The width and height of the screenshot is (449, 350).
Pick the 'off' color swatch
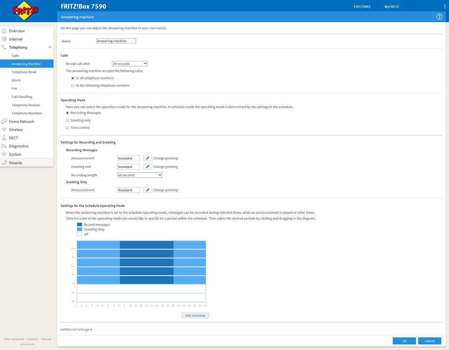(79, 234)
